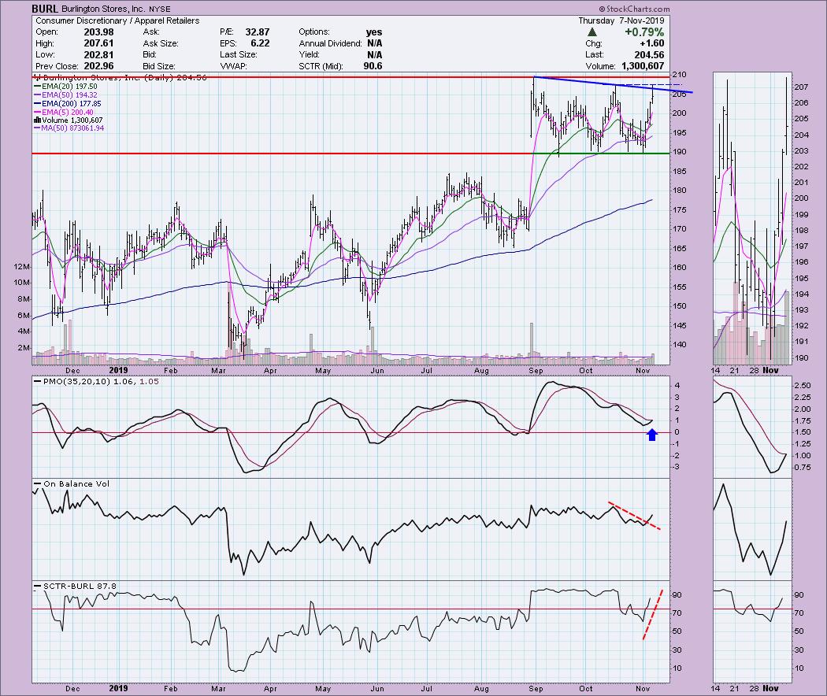Click the Yield label in header

tap(309, 55)
